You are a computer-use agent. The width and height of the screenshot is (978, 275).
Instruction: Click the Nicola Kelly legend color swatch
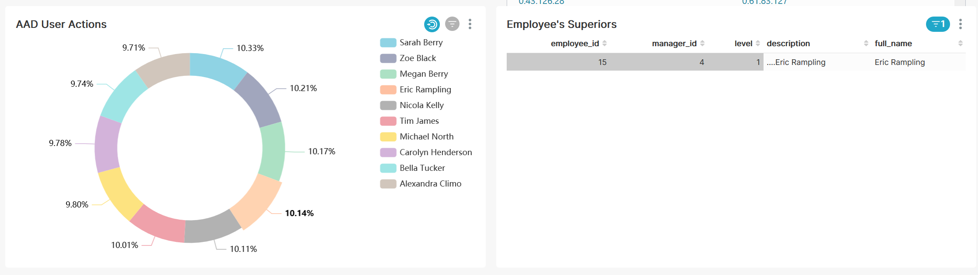[x=388, y=105]
